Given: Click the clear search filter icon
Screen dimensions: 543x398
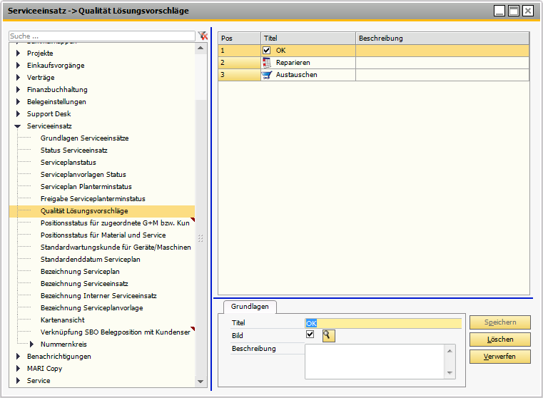Looking at the screenshot, I should [x=202, y=36].
